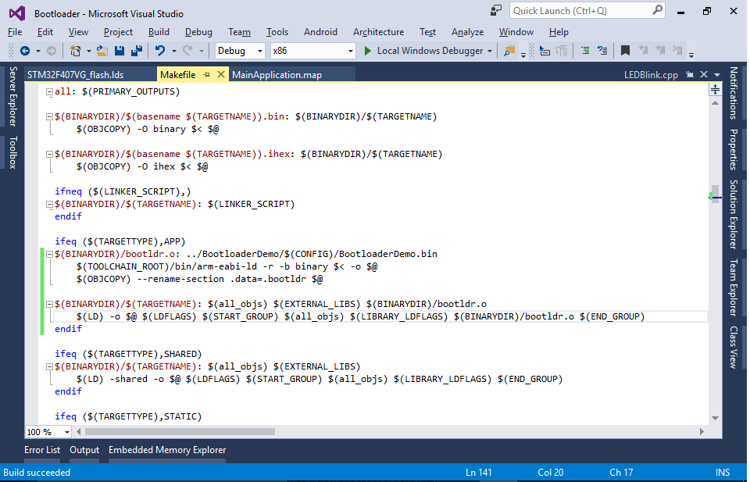750x482 pixels.
Task: Open the New Project dropdown arrow
Action: click(x=88, y=51)
